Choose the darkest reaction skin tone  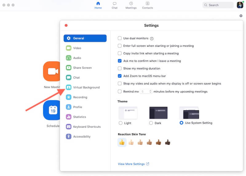click(168, 142)
